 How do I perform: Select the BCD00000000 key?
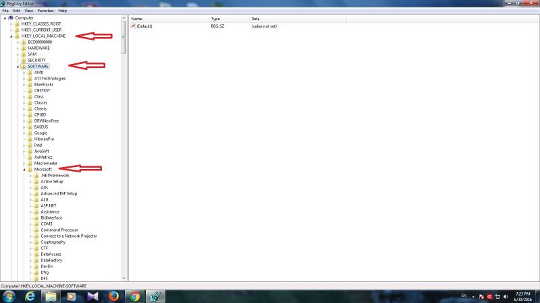pos(40,42)
